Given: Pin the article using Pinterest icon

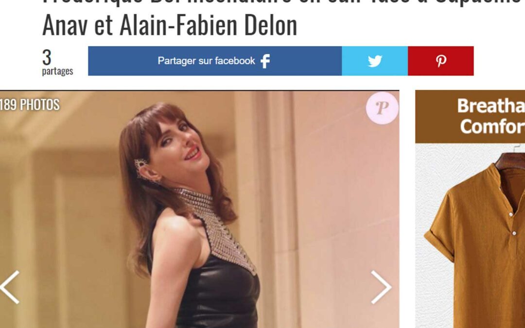Looking at the screenshot, I should coord(441,61).
